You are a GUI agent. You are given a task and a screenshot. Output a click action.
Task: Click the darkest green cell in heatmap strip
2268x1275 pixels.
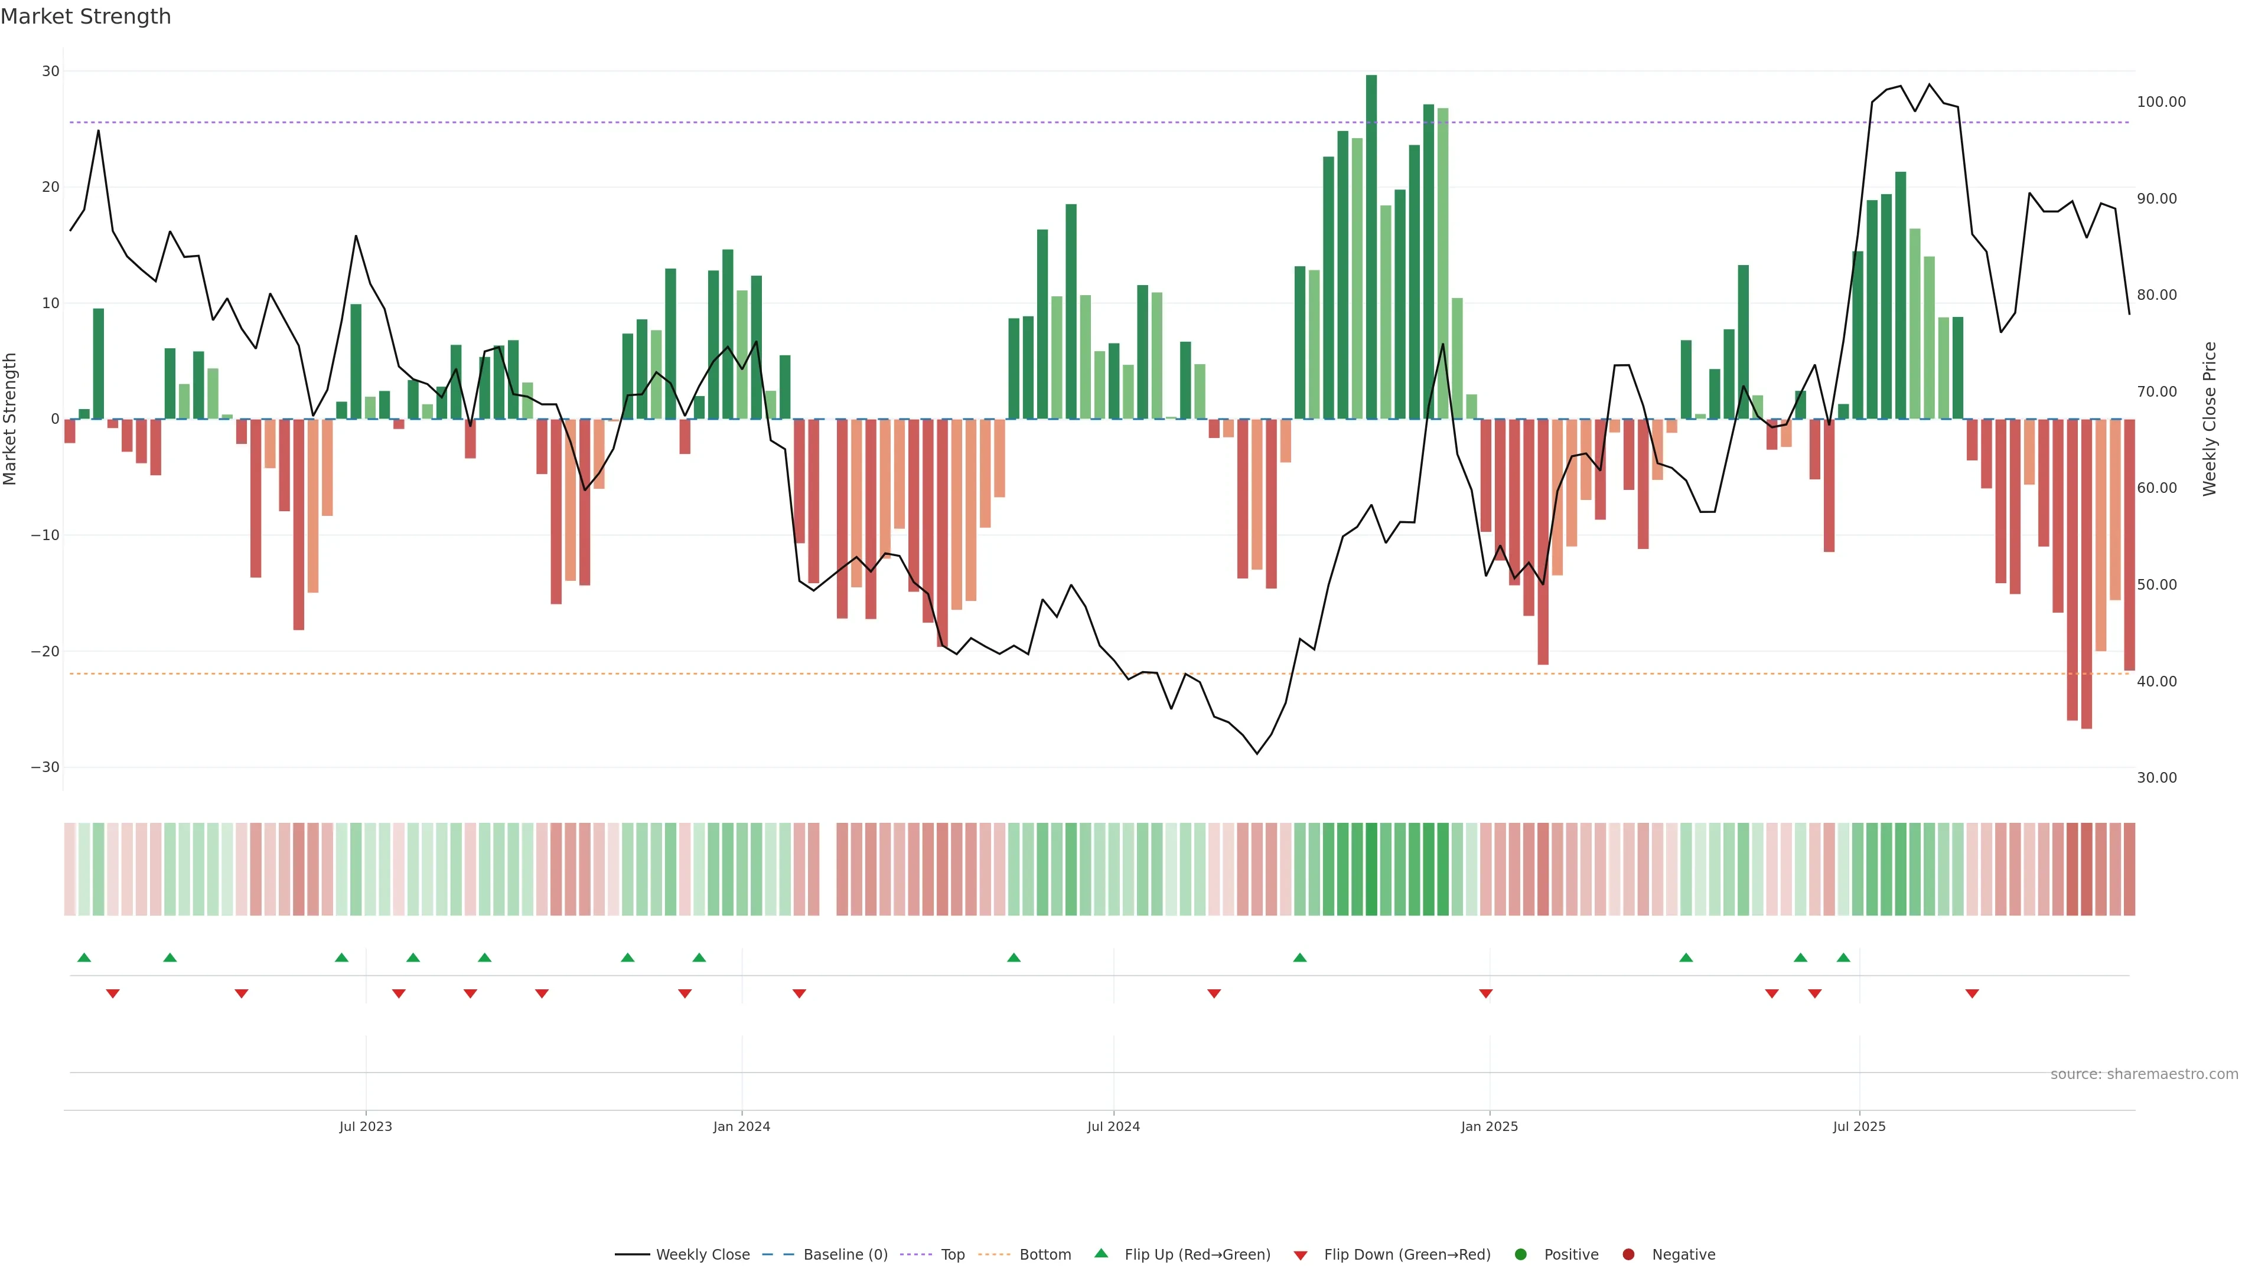click(1371, 868)
